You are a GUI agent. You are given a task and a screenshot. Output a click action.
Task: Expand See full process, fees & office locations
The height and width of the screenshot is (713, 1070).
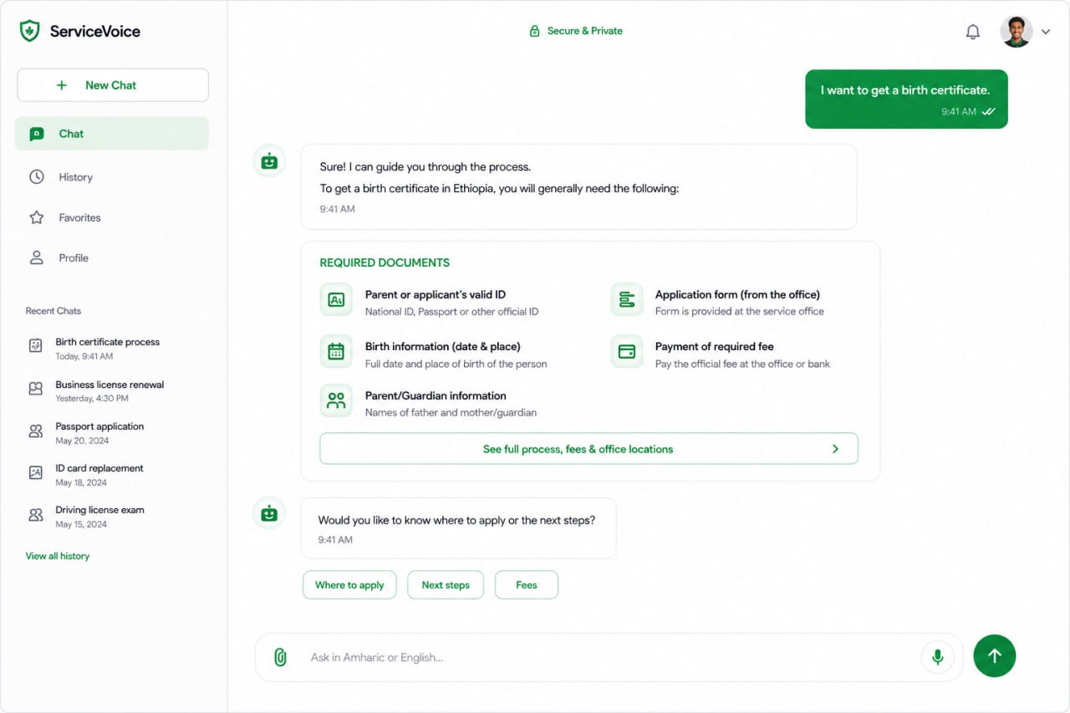588,449
